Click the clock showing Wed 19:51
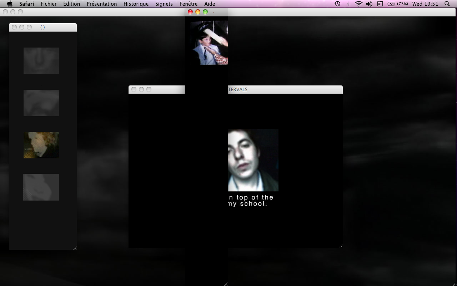Screen dimensions: 457x286 click(x=425, y=4)
